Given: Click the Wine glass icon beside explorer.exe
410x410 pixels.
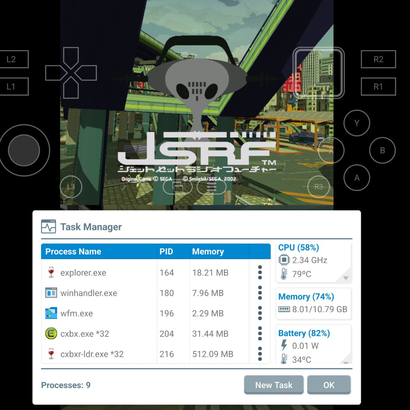Looking at the screenshot, I should [x=51, y=272].
